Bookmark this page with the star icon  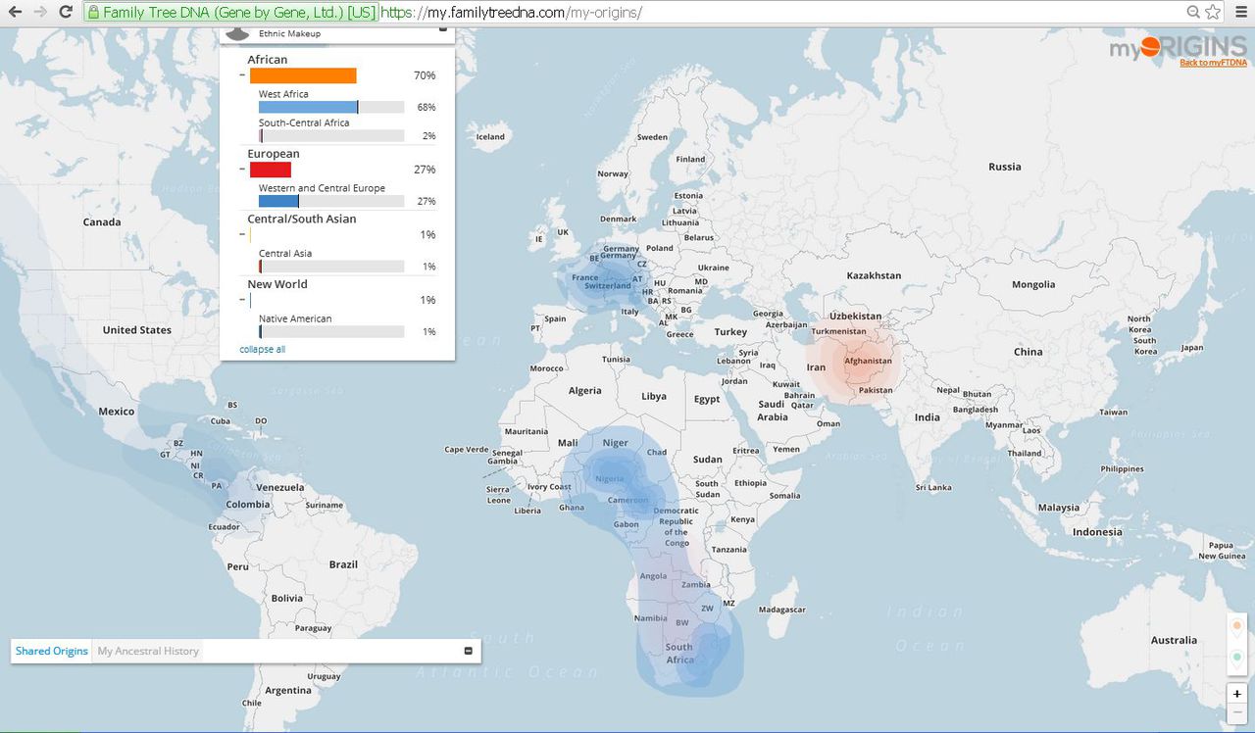point(1213,13)
